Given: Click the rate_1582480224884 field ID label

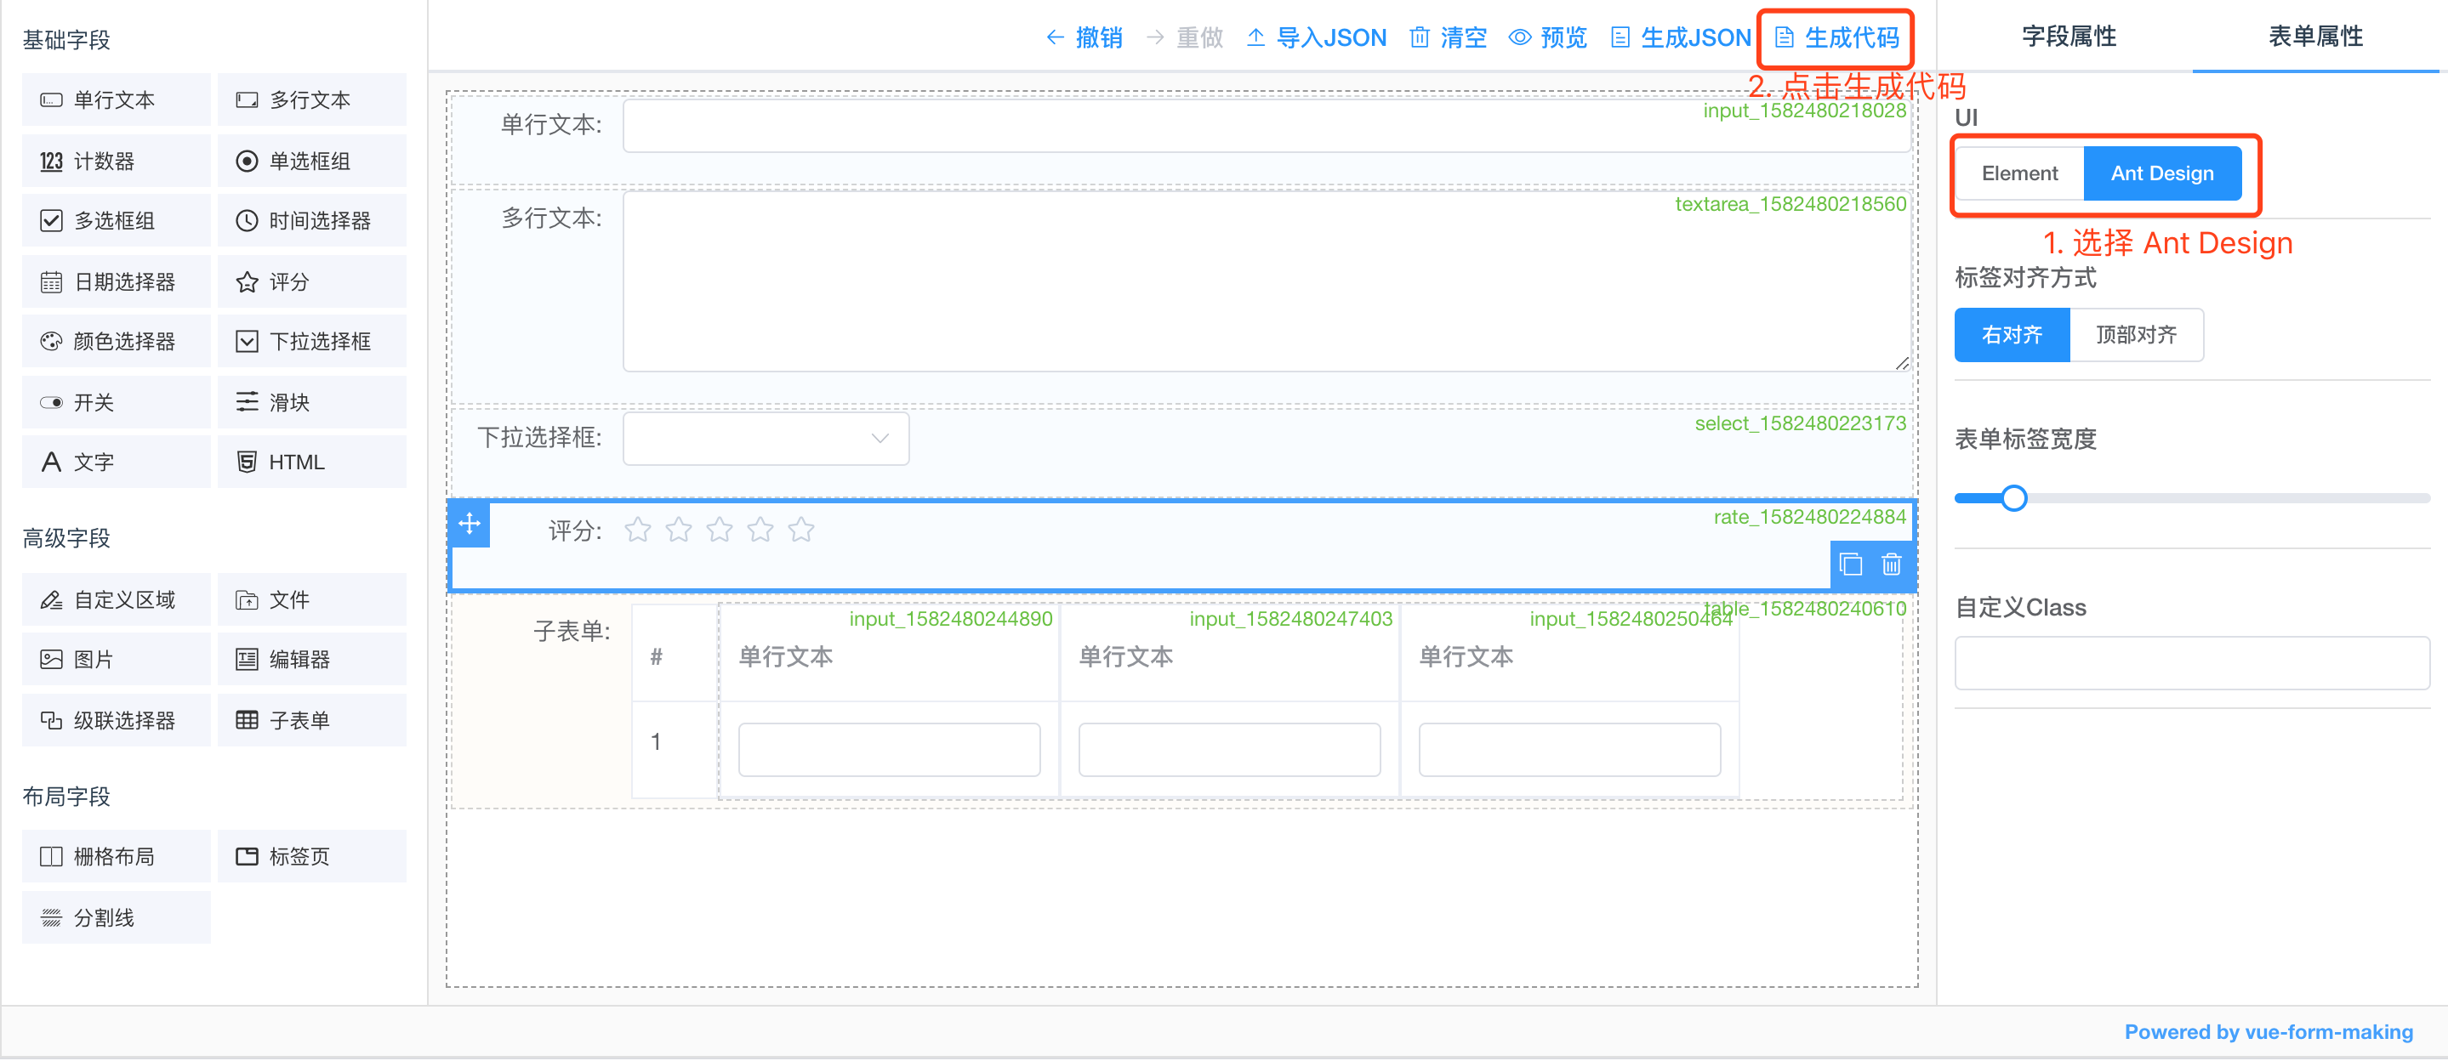Looking at the screenshot, I should (x=1809, y=516).
